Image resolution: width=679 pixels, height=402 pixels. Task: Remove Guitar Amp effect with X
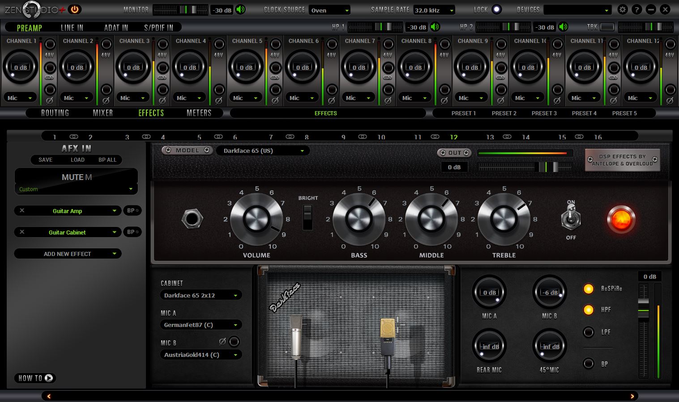tap(22, 210)
